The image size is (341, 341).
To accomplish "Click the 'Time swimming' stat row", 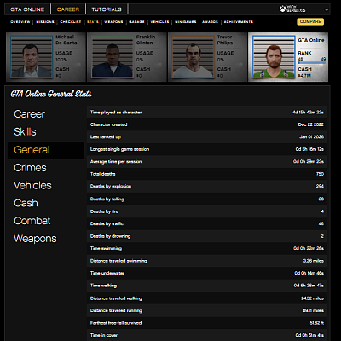I will click(207, 248).
